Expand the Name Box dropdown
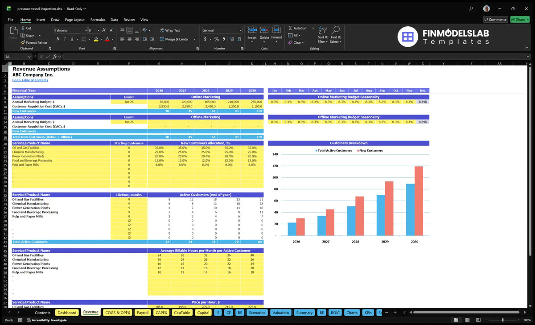The width and height of the screenshot is (535, 325). [29, 57]
